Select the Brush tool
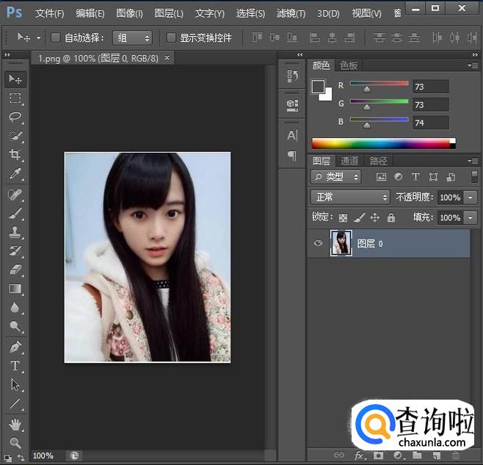The width and height of the screenshot is (483, 465). (15, 213)
